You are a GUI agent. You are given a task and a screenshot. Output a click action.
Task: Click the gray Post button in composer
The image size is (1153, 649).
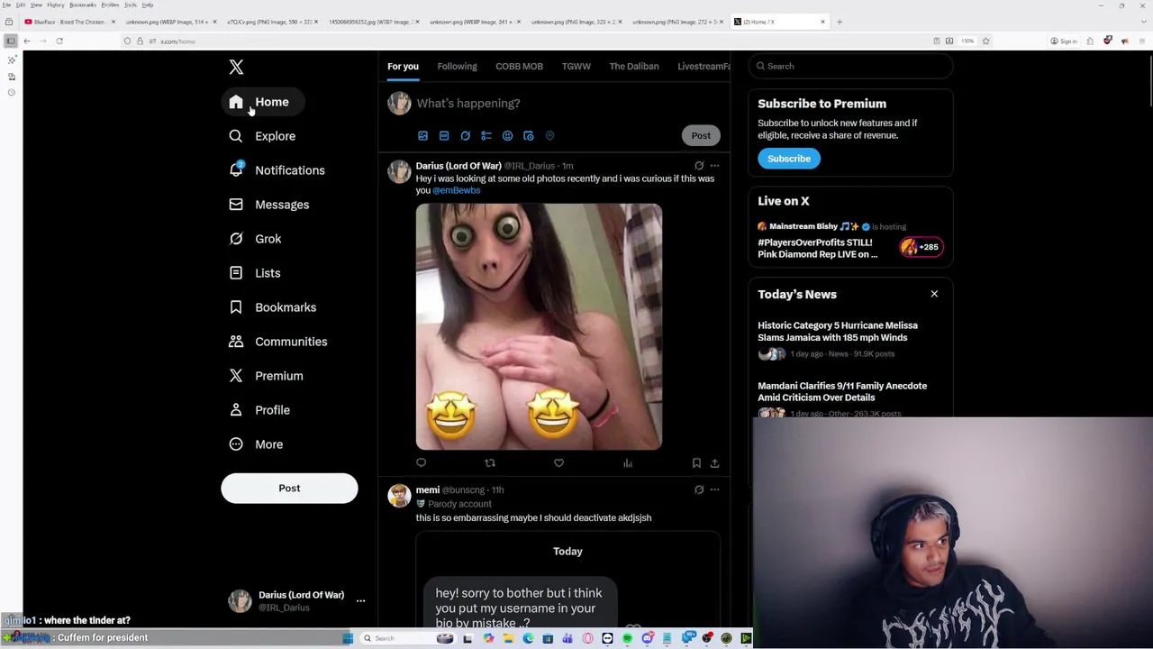(x=701, y=135)
